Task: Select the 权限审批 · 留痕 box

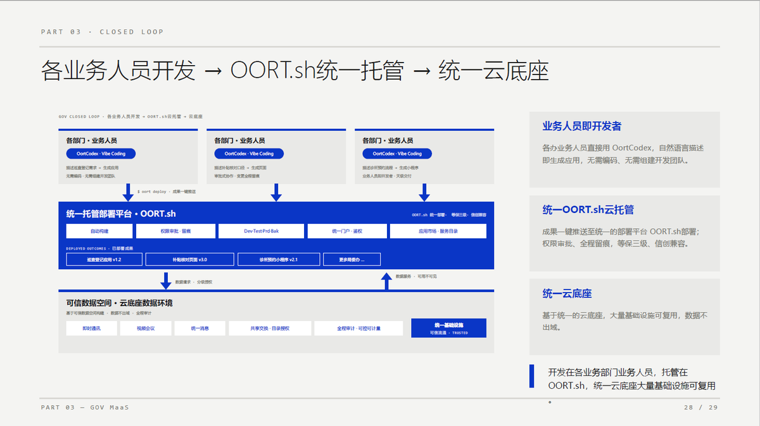Action: [175, 231]
